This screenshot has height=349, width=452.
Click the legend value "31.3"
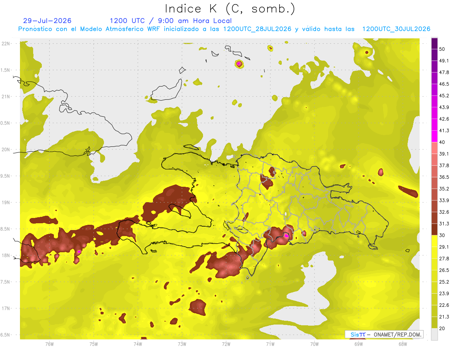pyautogui.click(x=444, y=224)
